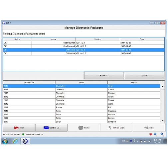The image size is (168, 167).
Task: Select Opel/Vauxhall v2017.2.0 package row
Action: [84, 43]
